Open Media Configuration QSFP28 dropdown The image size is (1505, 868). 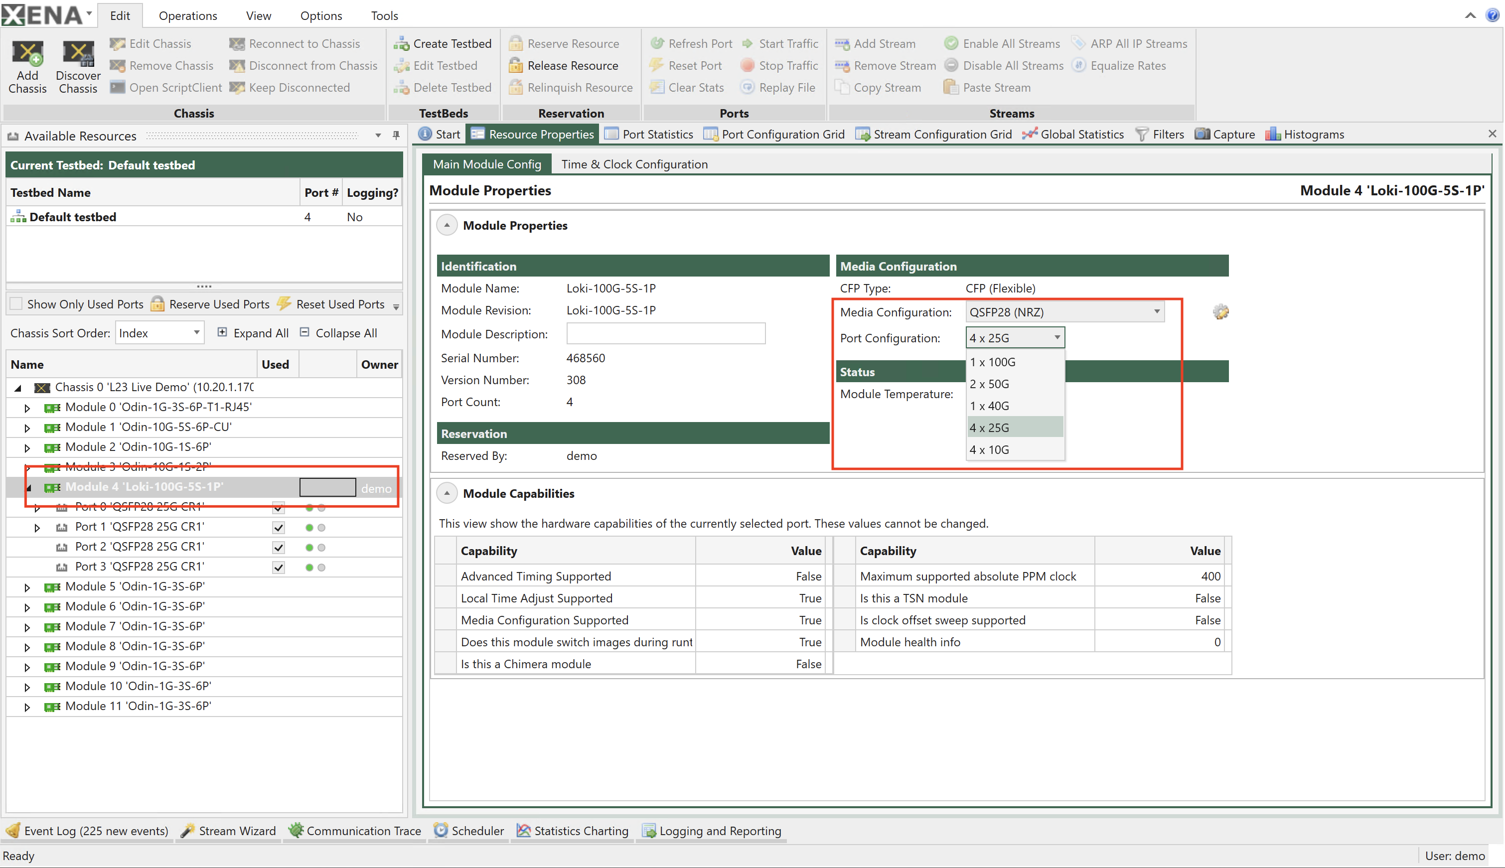point(1065,312)
